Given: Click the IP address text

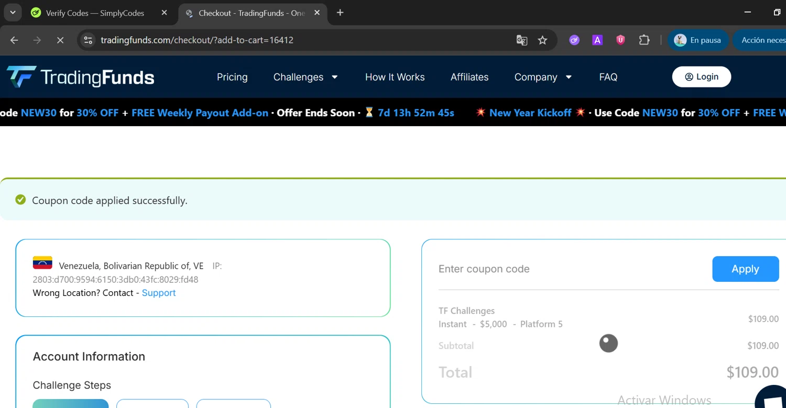Looking at the screenshot, I should (x=115, y=279).
